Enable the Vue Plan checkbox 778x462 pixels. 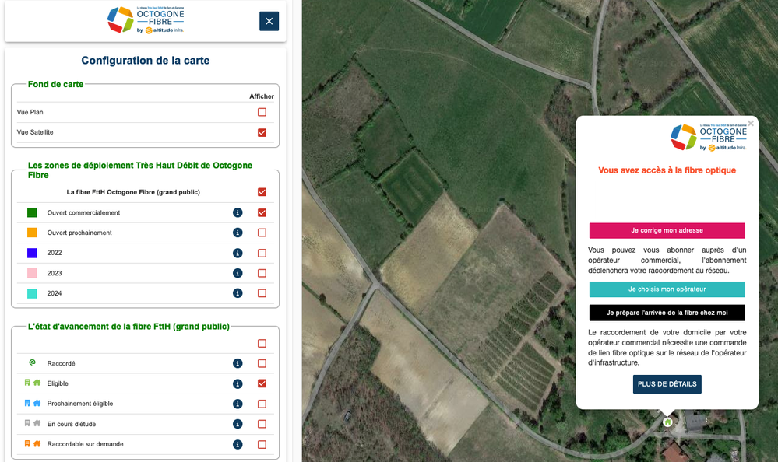click(x=262, y=112)
